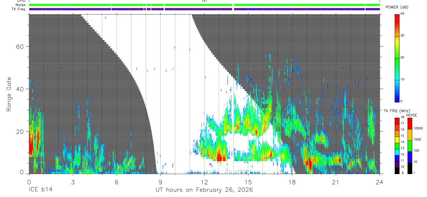Click the x-axis tick label '21'

coord(336,182)
